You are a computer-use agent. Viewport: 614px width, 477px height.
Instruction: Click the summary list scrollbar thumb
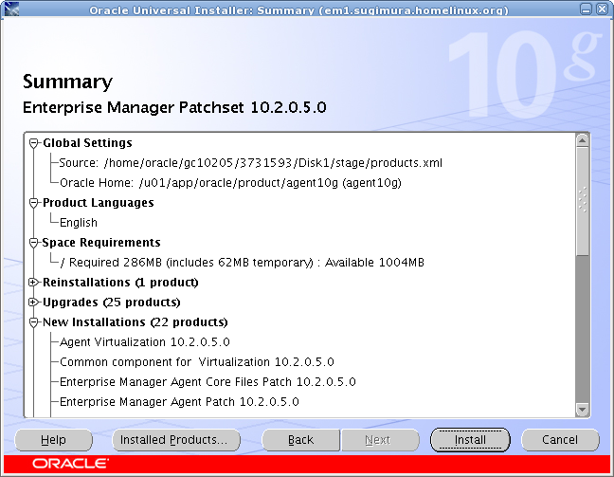[583, 201]
